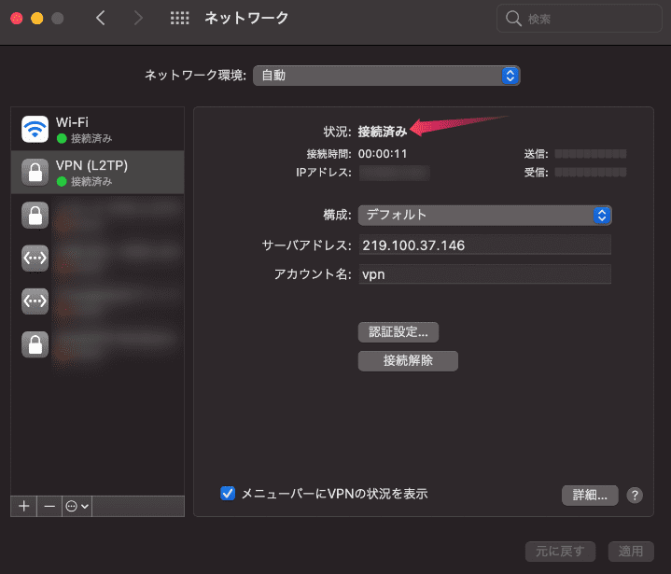The height and width of the screenshot is (574, 671).
Task: Select the Wi-Fi service in sidebar
Action: 98,129
